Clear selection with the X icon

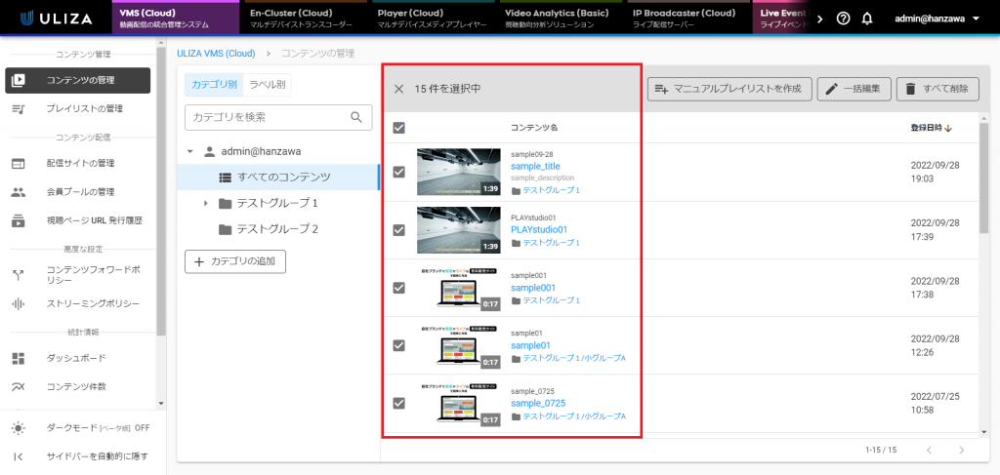coord(398,89)
